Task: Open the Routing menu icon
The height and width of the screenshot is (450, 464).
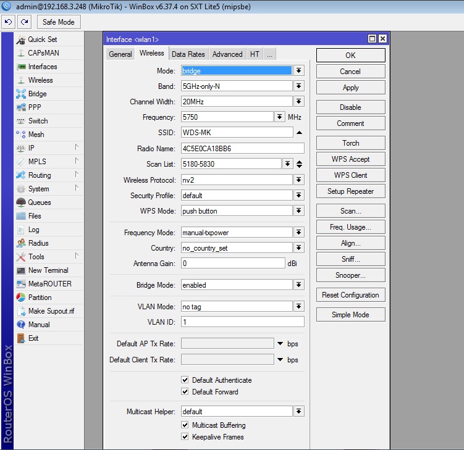Action: tap(21, 175)
